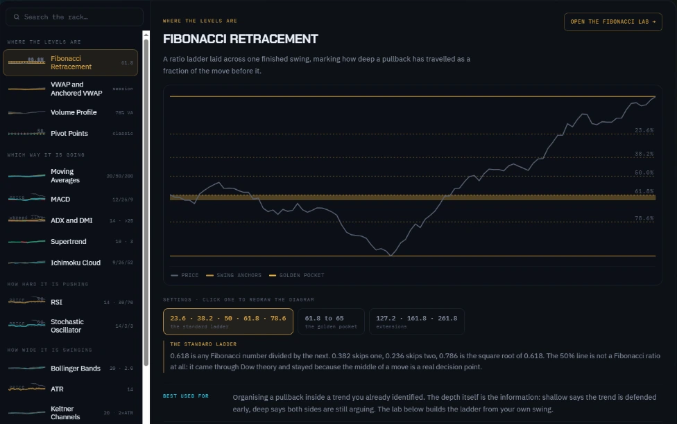Select ADX and DMI indicator
This screenshot has width=677, height=424.
click(70, 220)
